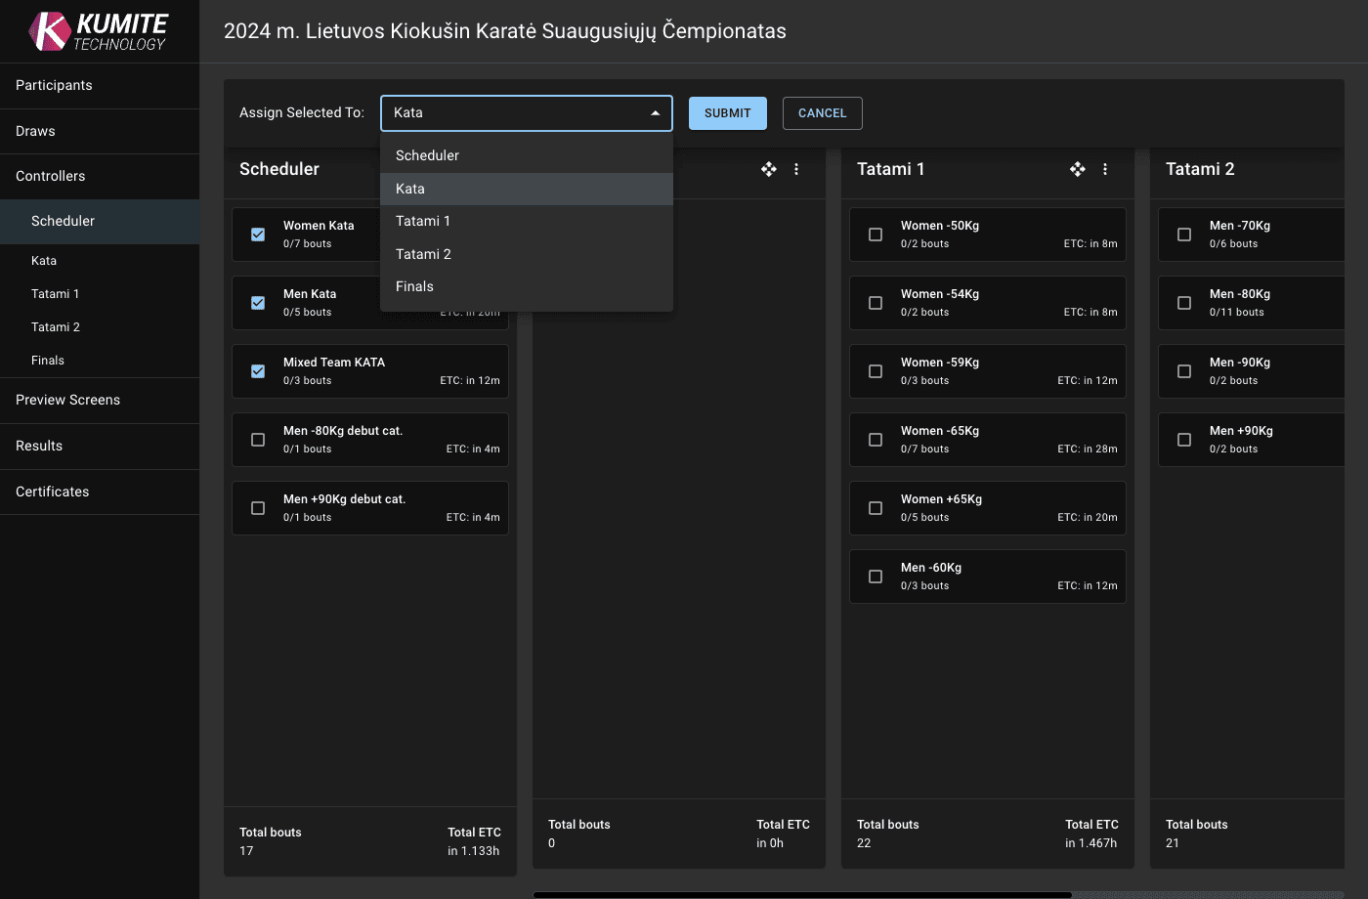
Task: Select the Men -60Kg category checkbox
Action: pyautogui.click(x=876, y=577)
